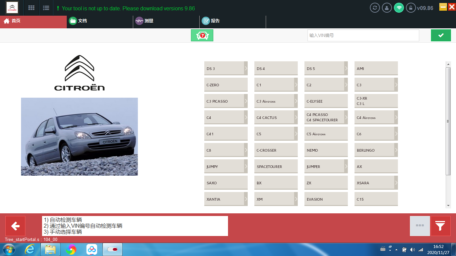
Task: Expand the C2 chevron arrow
Action: (x=346, y=85)
